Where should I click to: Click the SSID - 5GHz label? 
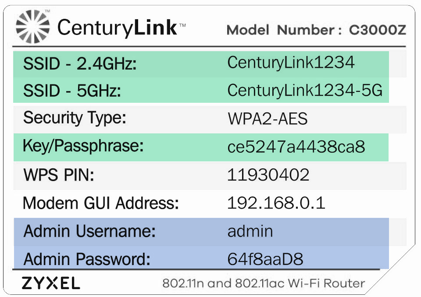72,91
